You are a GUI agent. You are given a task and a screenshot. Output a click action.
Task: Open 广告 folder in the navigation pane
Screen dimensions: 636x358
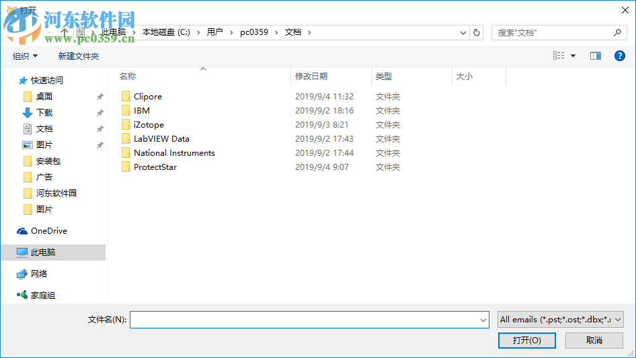click(44, 177)
